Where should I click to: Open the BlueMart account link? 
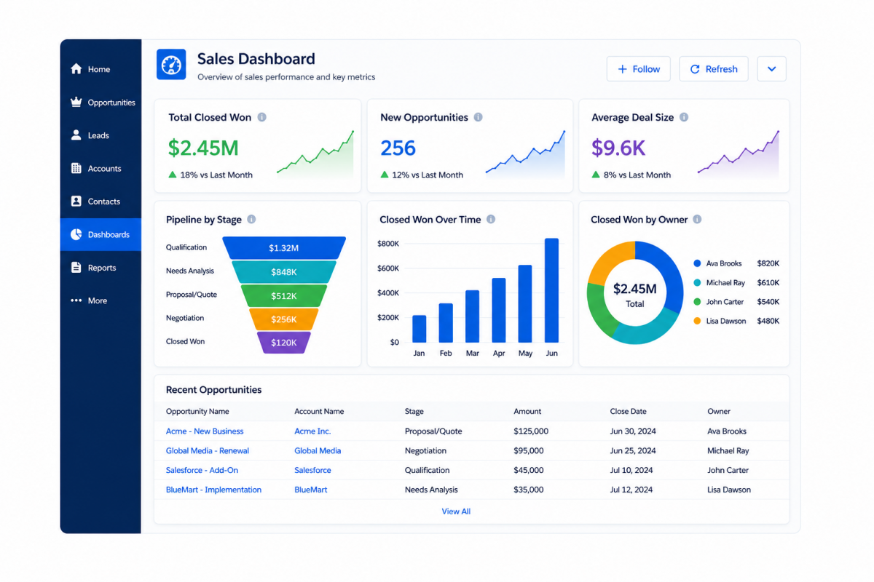pyautogui.click(x=311, y=490)
